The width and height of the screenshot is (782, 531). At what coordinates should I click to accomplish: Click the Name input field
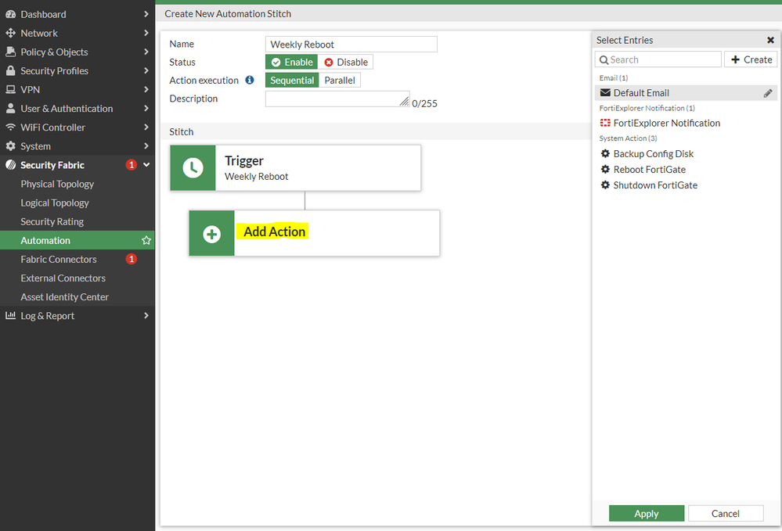point(351,45)
